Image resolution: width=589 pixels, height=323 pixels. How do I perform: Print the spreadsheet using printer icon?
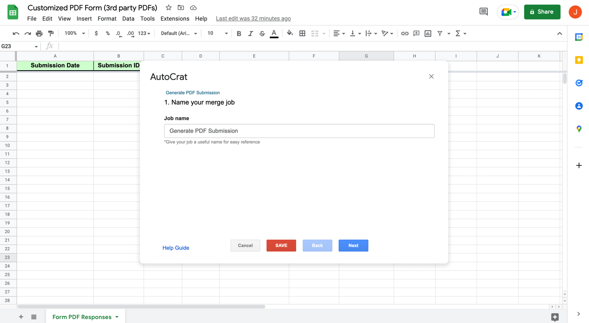tap(39, 34)
